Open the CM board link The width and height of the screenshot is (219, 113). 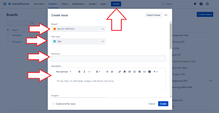(17, 35)
